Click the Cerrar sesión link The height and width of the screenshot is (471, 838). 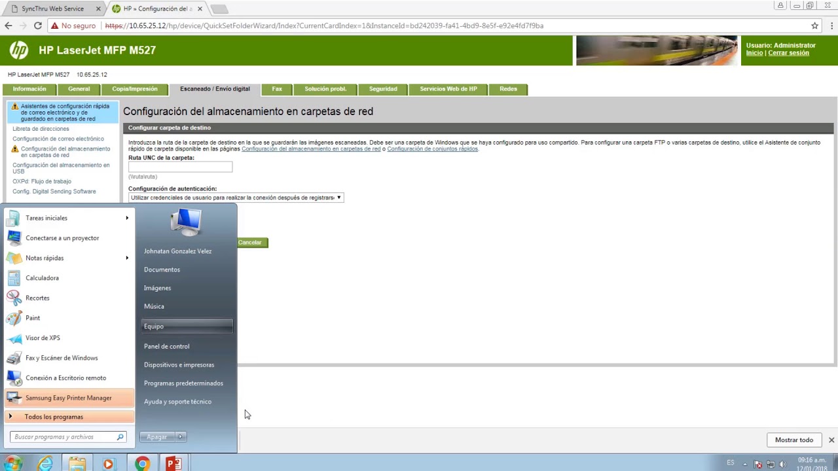788,53
